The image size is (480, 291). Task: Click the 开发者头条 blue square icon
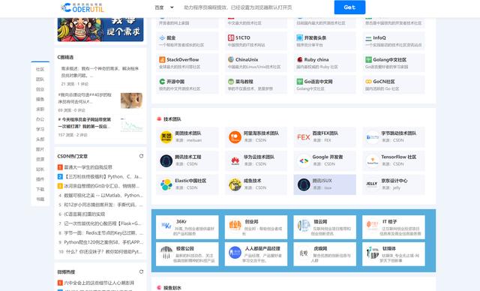(300, 37)
